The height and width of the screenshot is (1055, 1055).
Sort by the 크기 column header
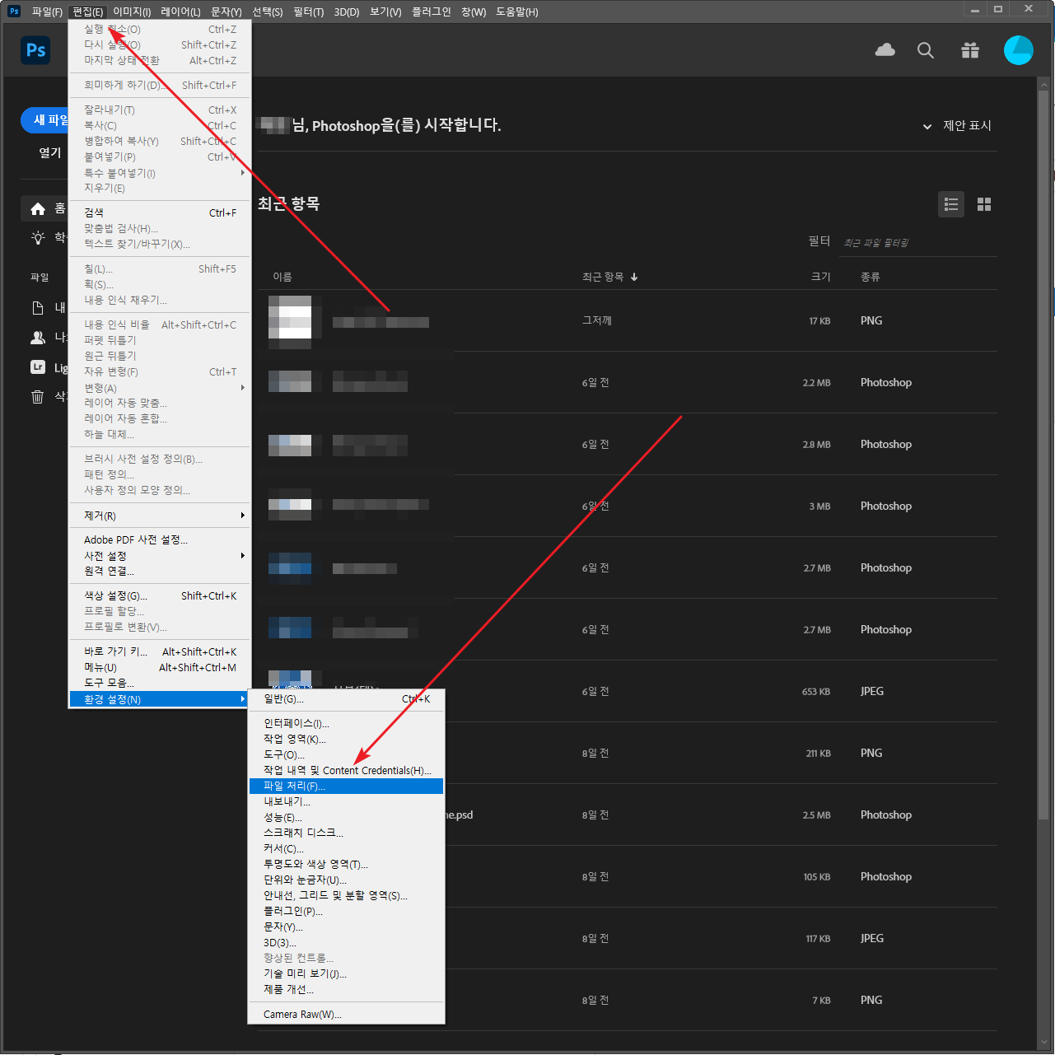(x=821, y=277)
